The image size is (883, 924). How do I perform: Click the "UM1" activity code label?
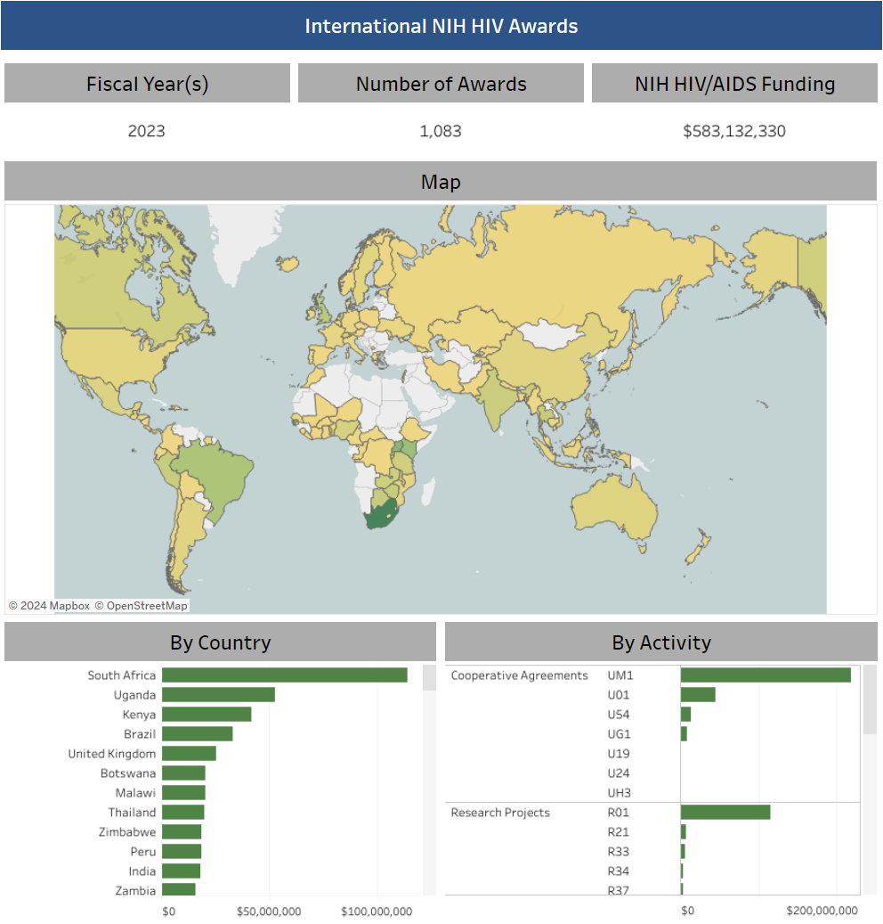(x=620, y=675)
